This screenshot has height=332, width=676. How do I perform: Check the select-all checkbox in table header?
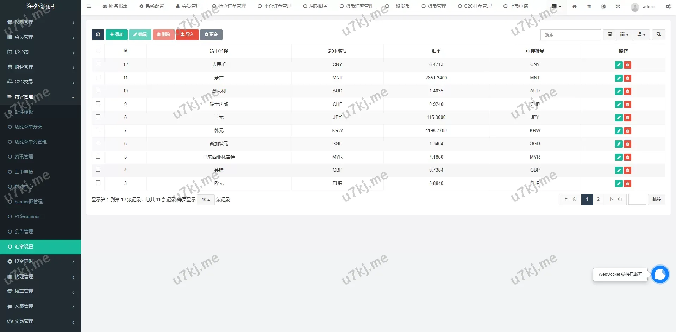(98, 50)
